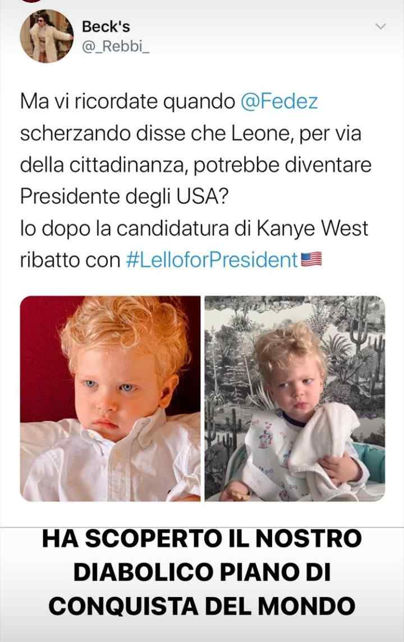
Task: Click the words 'Kanye West' in the tweet
Action: click(x=313, y=228)
